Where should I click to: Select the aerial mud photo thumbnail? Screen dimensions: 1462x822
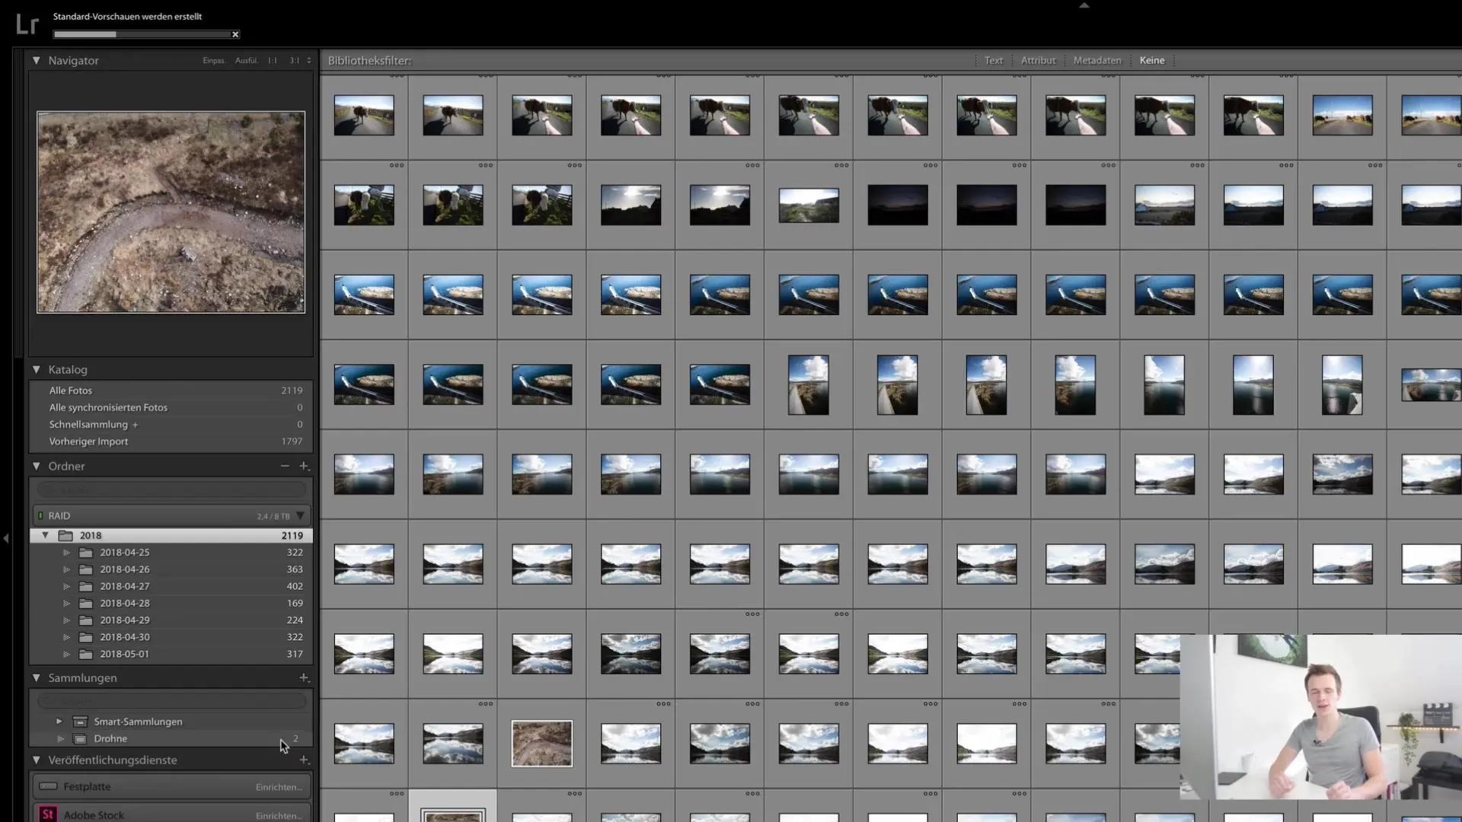click(x=541, y=744)
